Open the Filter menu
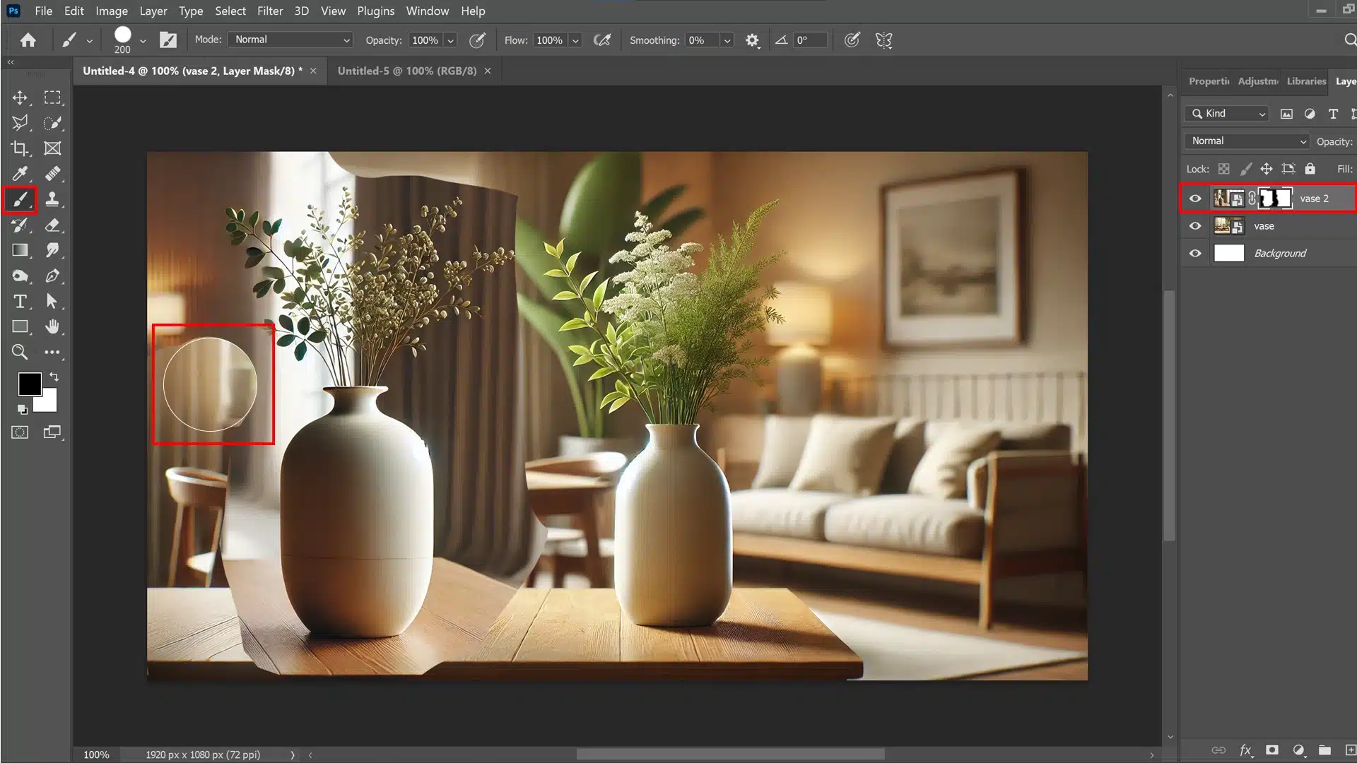The width and height of the screenshot is (1357, 763). pyautogui.click(x=269, y=11)
